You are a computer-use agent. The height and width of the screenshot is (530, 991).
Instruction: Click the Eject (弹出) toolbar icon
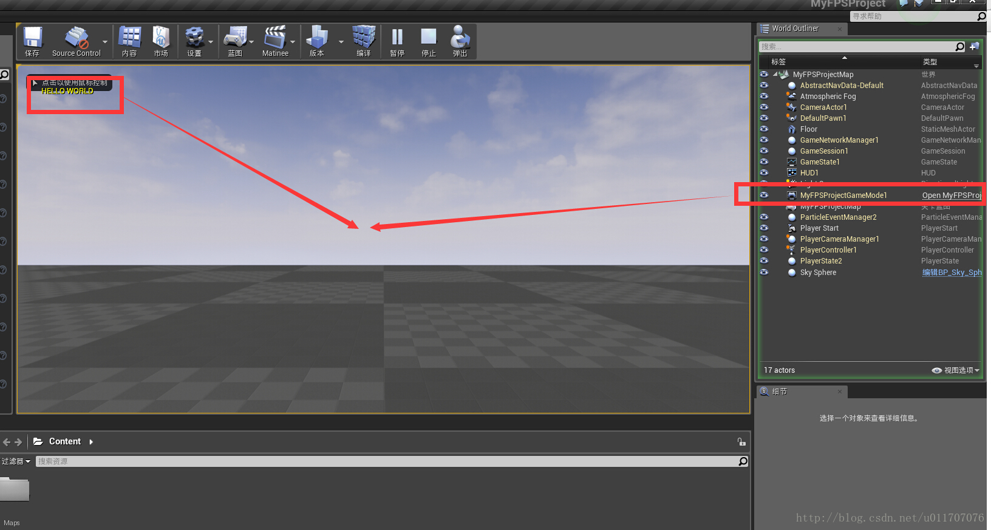[460, 41]
